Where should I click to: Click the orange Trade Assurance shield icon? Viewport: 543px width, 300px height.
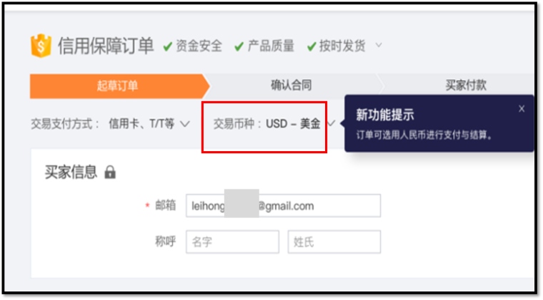[x=41, y=45]
